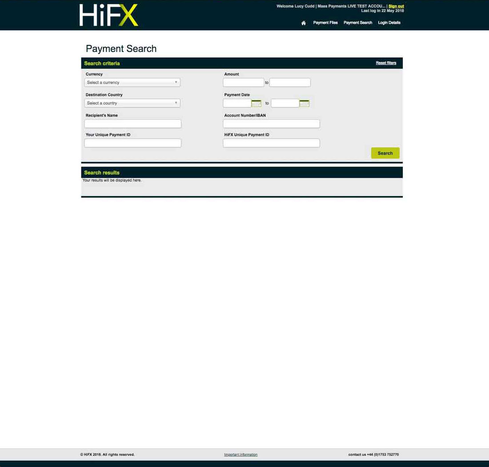Screen dimensions: 489x467
Task: Click the minimum Amount input field
Action: coord(243,83)
